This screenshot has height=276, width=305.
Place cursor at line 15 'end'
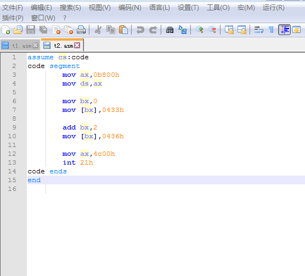[x=34, y=180]
